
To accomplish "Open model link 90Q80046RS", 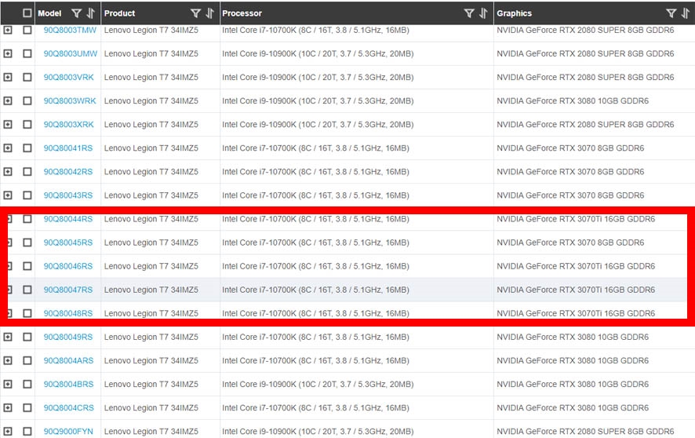I will click(x=68, y=266).
